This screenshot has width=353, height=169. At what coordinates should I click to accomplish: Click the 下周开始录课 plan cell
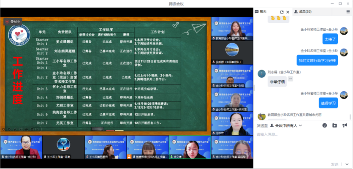coord(144,97)
